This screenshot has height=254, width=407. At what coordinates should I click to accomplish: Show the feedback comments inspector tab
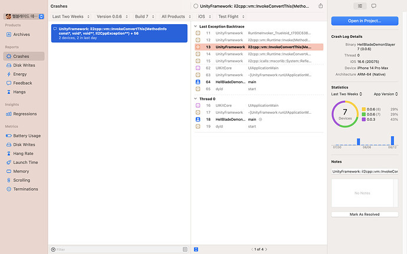pyautogui.click(x=374, y=6)
